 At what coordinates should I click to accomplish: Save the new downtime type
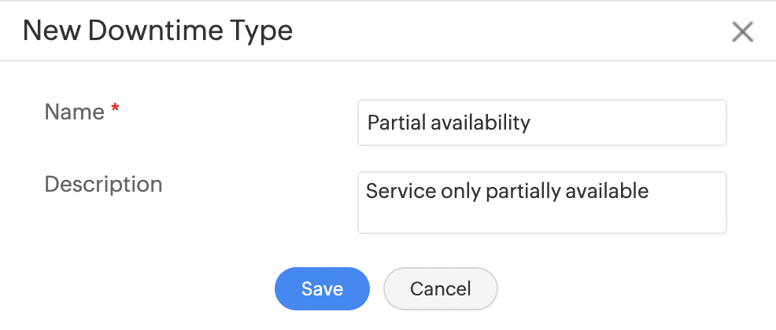[322, 288]
